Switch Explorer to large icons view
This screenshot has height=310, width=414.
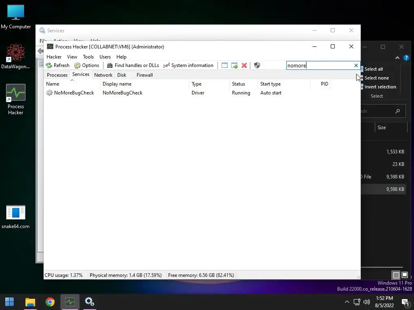[404, 275]
